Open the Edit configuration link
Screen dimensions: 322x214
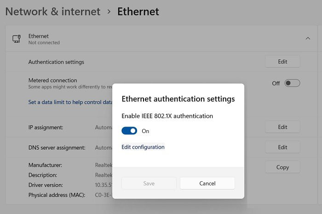coord(143,147)
